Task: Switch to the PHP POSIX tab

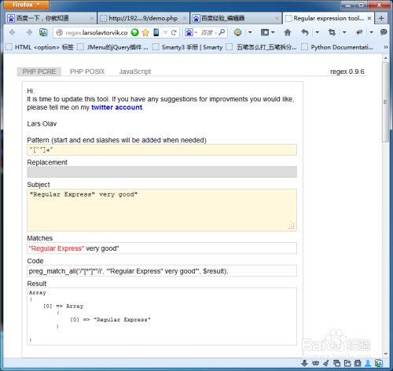Action: (x=87, y=72)
